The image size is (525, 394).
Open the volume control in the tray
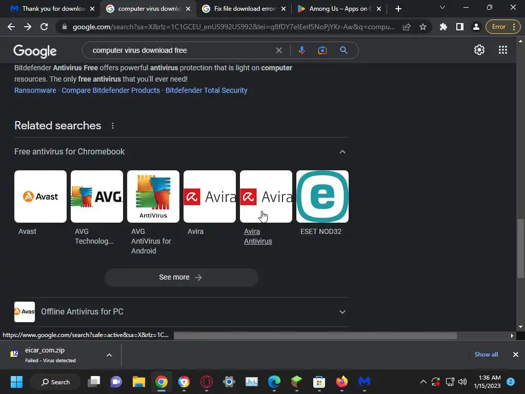pos(462,382)
